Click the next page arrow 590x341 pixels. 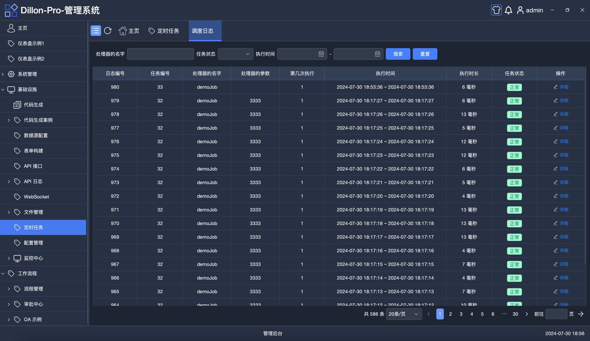coord(526,314)
